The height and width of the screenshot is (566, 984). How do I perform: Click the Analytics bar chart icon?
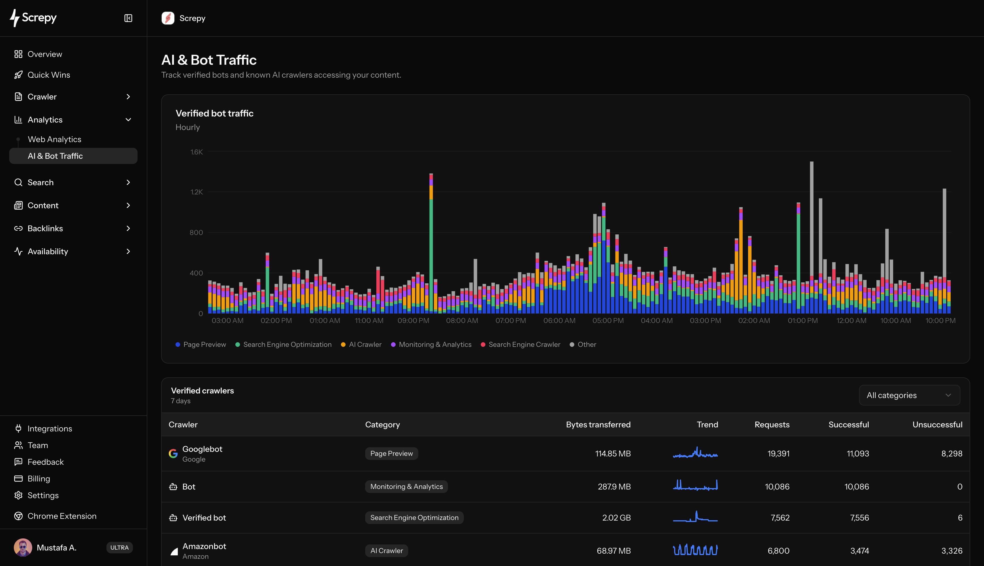(x=18, y=120)
